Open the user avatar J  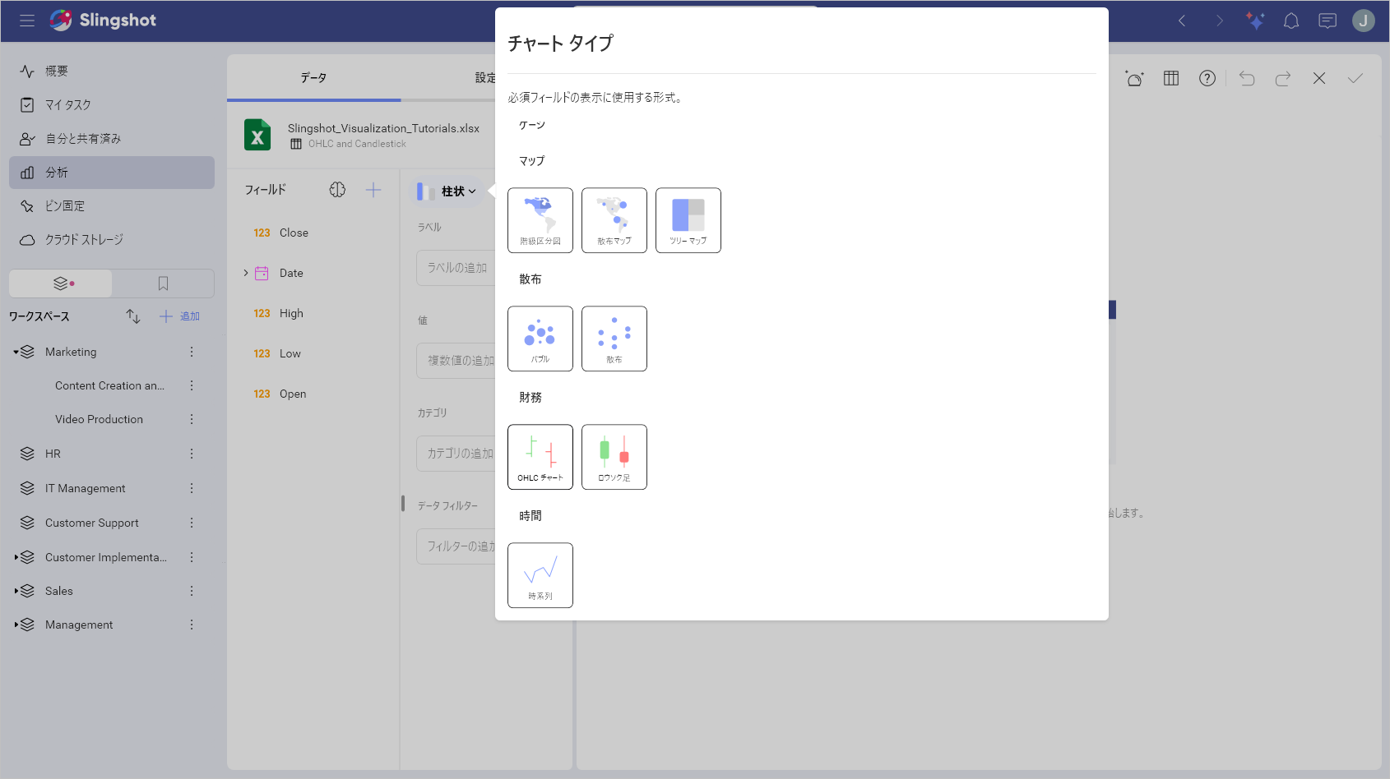(1364, 21)
